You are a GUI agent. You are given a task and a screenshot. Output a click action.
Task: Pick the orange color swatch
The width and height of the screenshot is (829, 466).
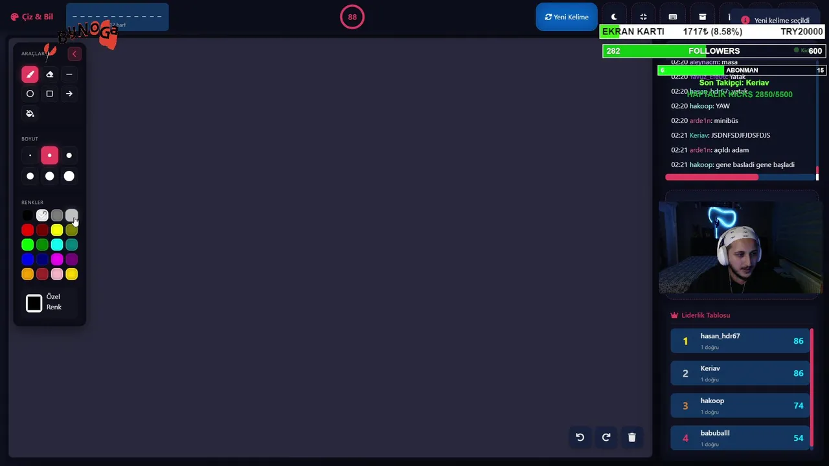click(27, 274)
